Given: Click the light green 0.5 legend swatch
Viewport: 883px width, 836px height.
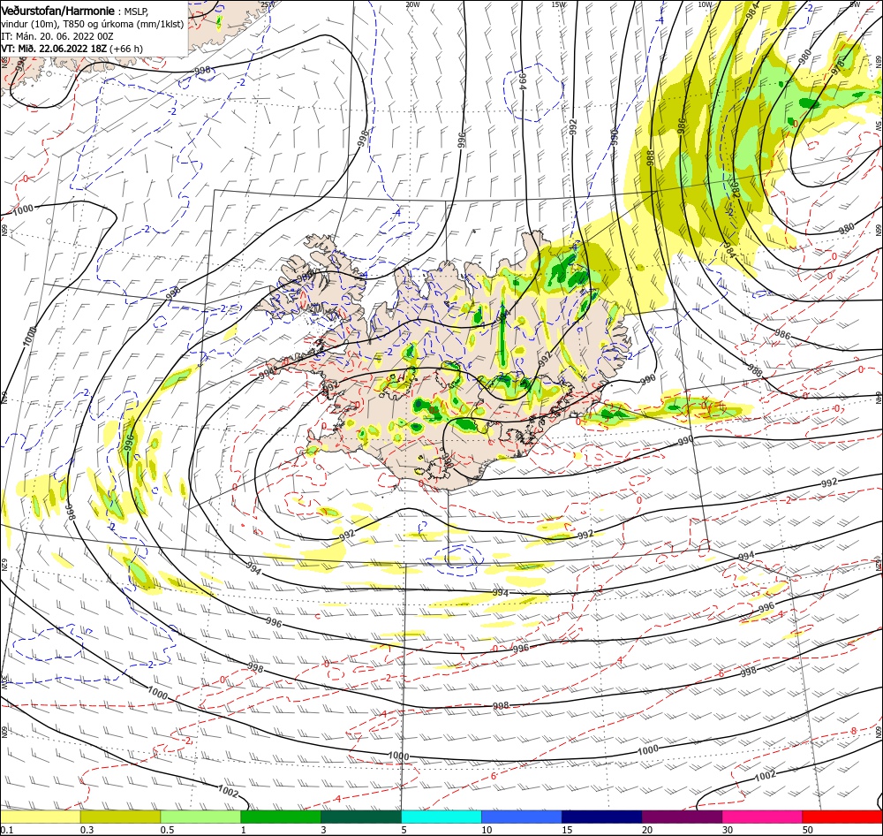Looking at the screenshot, I should coord(200,817).
